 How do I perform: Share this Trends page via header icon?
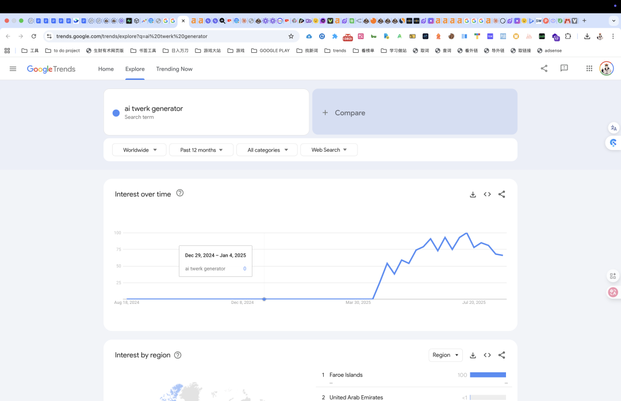coord(544,68)
